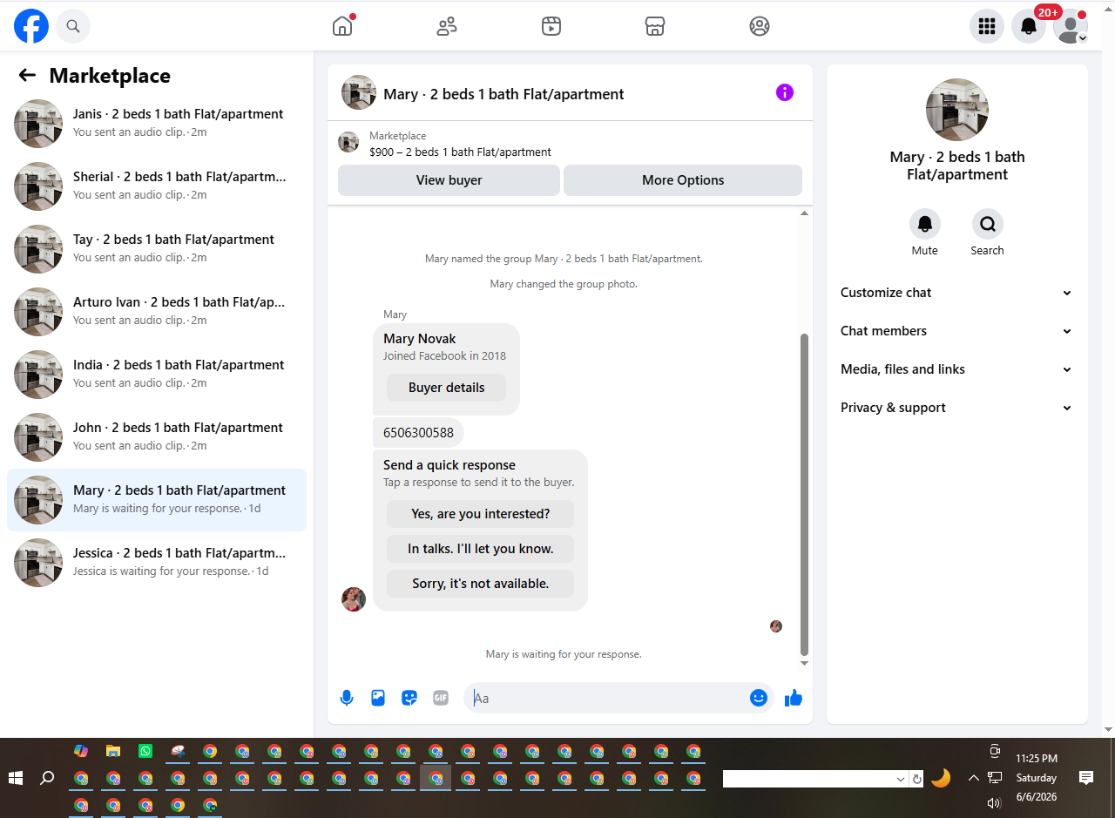Open the Friends icon in top navigation
This screenshot has width=1115, height=818.
click(447, 26)
